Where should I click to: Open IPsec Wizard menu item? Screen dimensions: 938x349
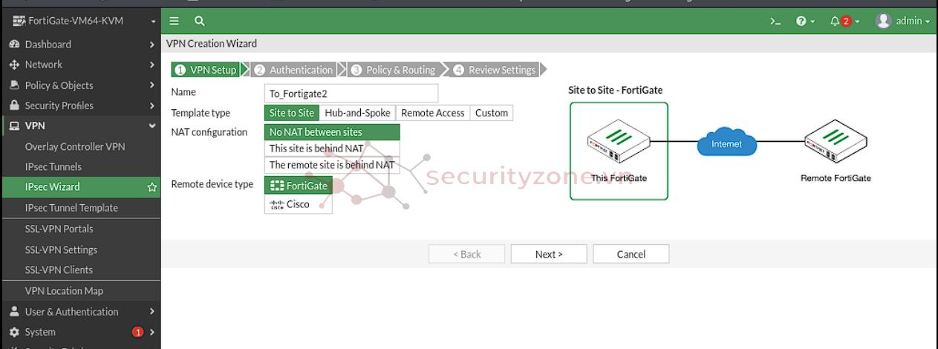[80, 187]
